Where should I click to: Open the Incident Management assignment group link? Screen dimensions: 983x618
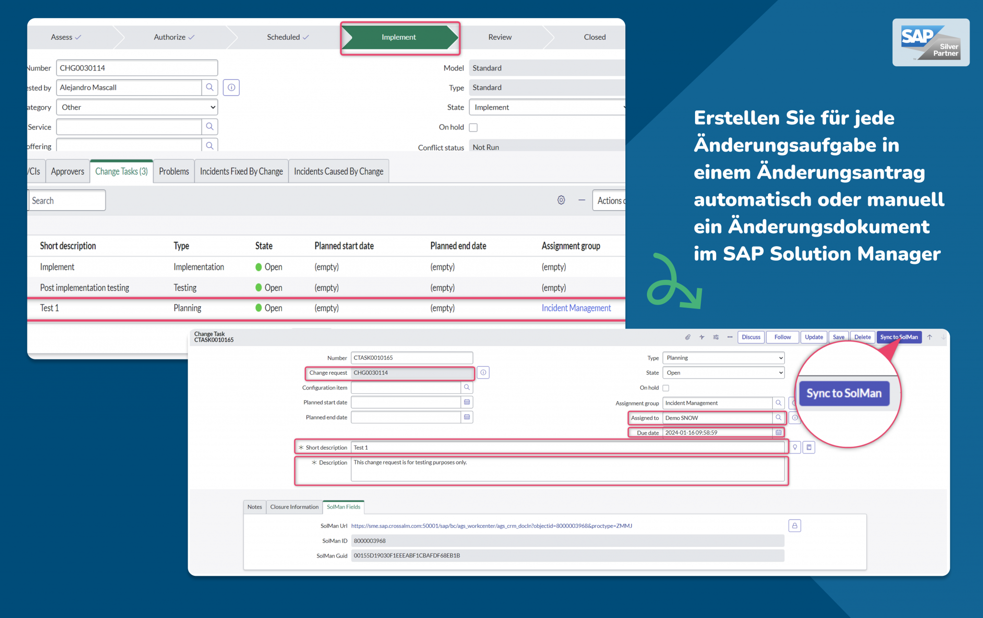[576, 308]
